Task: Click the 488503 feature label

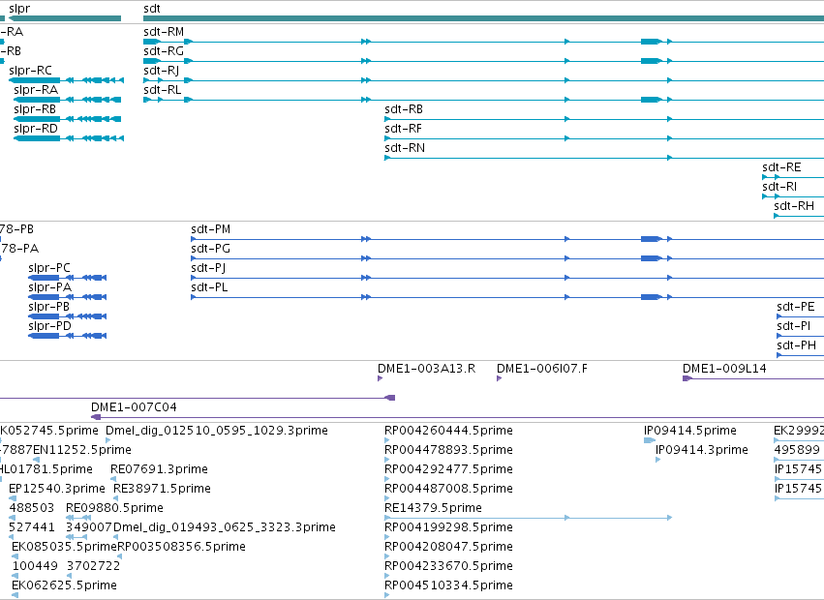Action: 32,508
